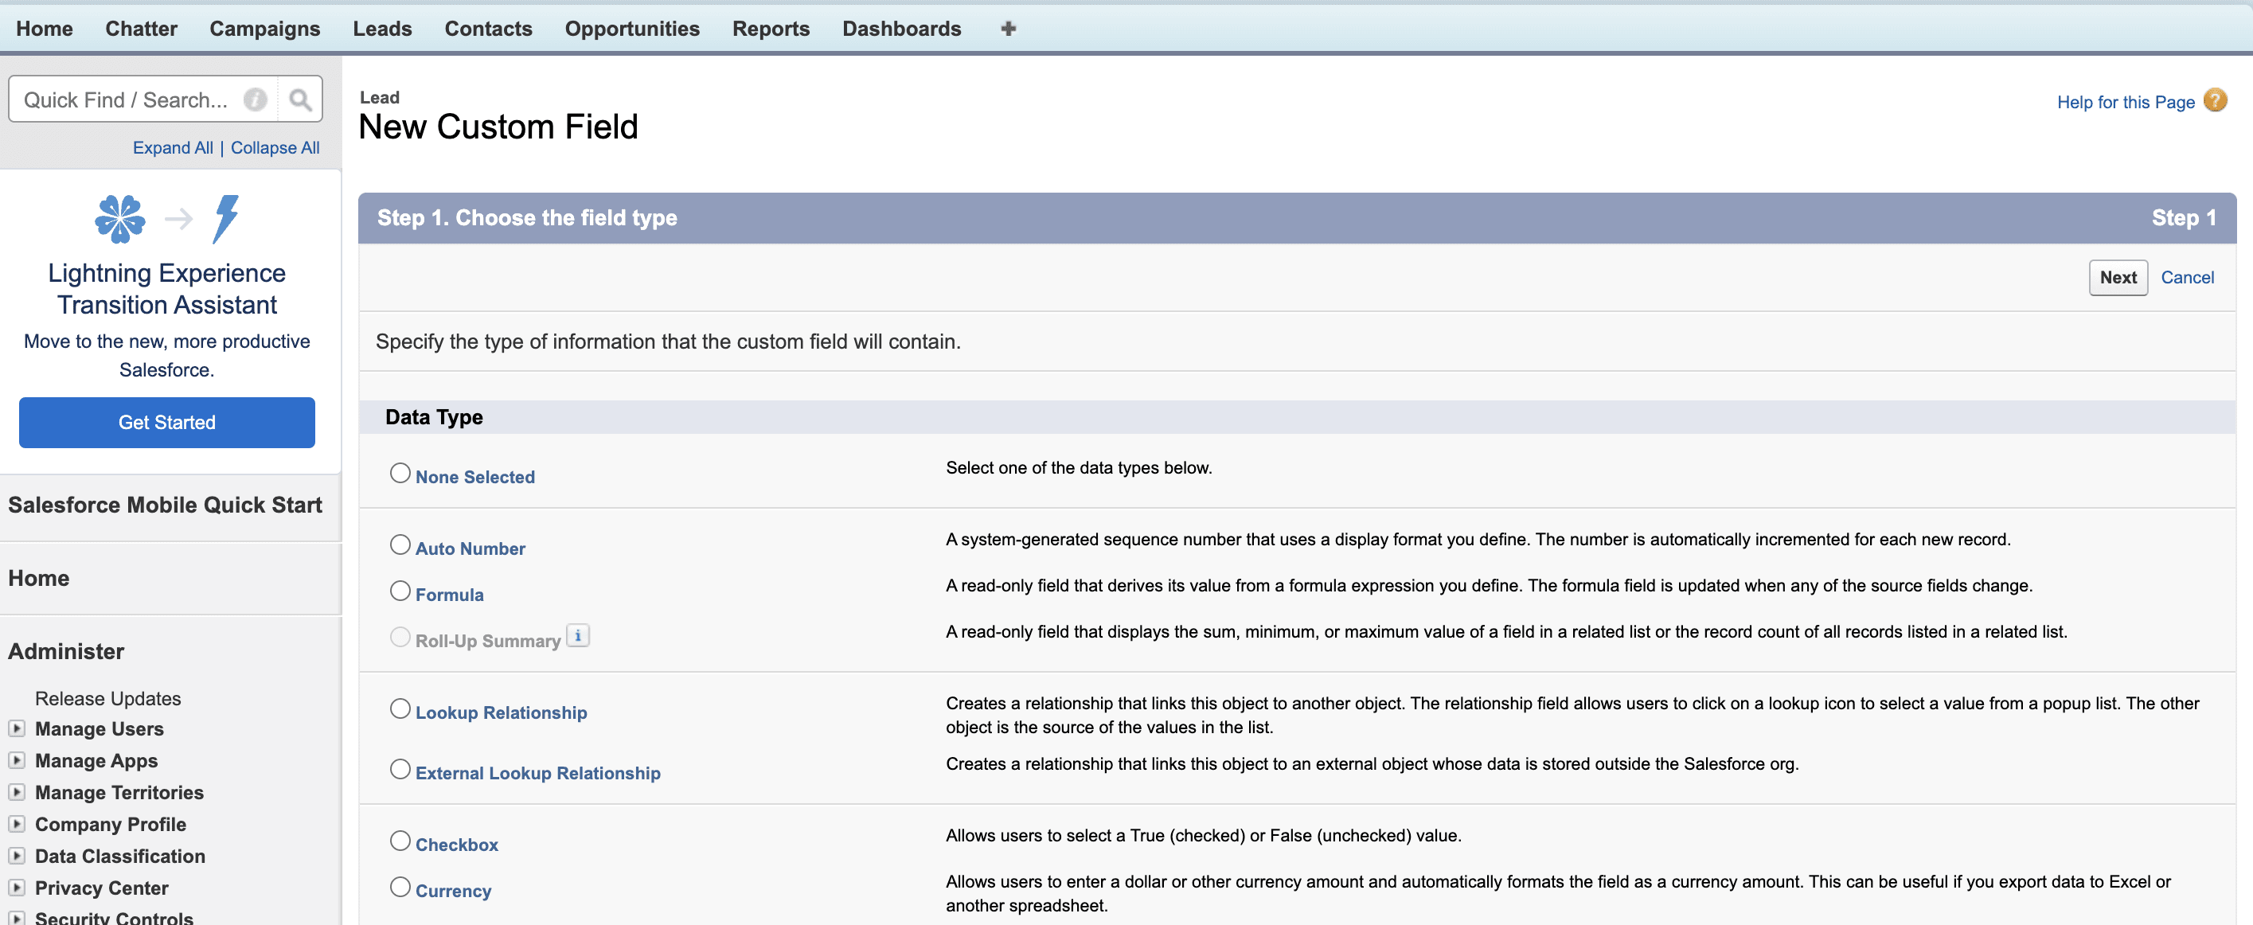Expand the Manage Users tree node
This screenshot has width=2253, height=925.
coord(17,728)
